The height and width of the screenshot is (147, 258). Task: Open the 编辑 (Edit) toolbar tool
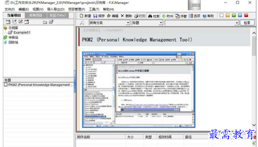tap(113, 16)
